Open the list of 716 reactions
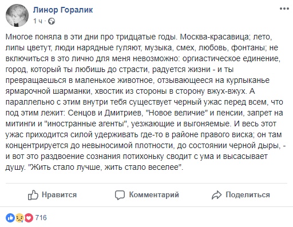The height and width of the screenshot is (227, 293). 41,218
